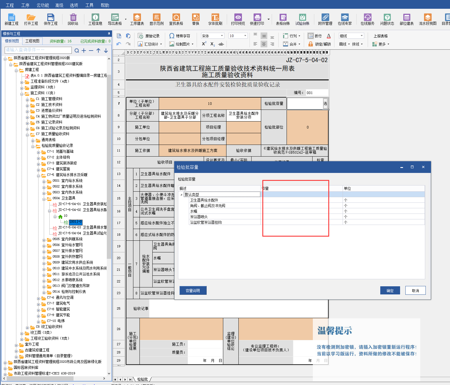Open 字体批刷 font brush tool

[x=215, y=19]
